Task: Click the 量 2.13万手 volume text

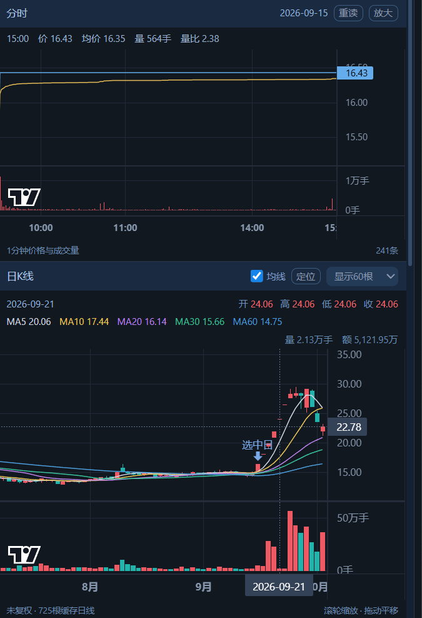Action: 309,340
